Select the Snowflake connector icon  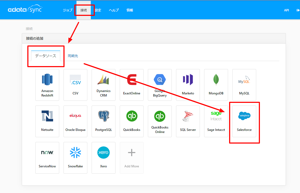coord(75,153)
